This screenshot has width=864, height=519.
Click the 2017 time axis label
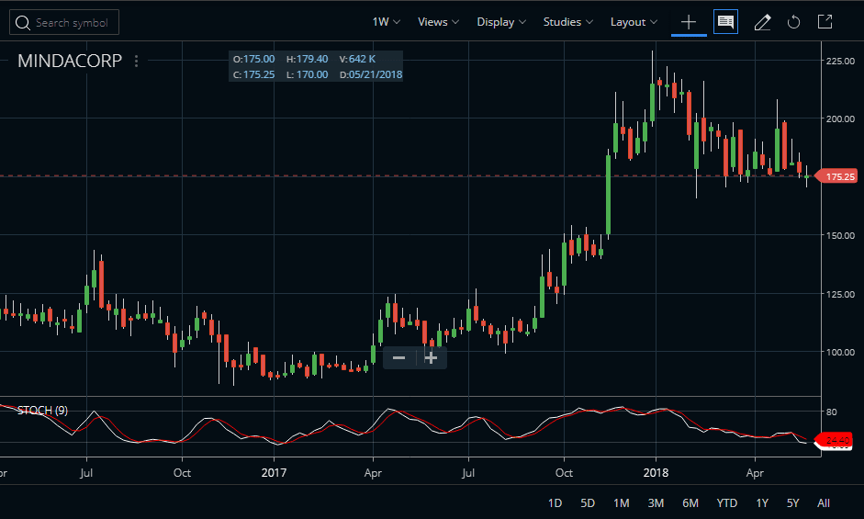[x=274, y=473]
